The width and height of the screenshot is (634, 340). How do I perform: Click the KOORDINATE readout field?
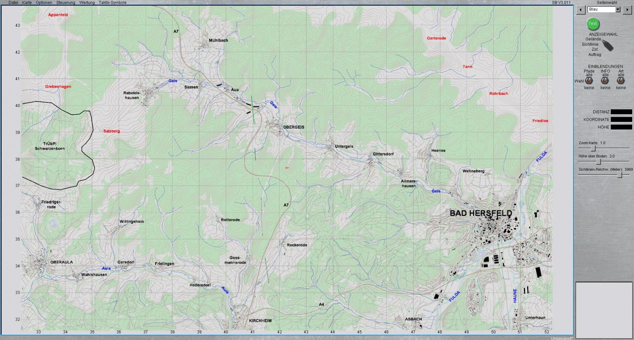pos(621,119)
